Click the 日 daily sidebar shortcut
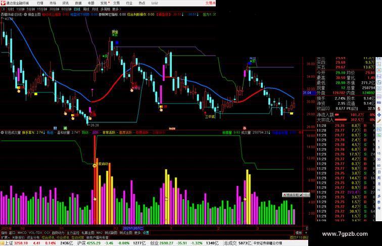The image size is (382, 246). click(x=379, y=172)
